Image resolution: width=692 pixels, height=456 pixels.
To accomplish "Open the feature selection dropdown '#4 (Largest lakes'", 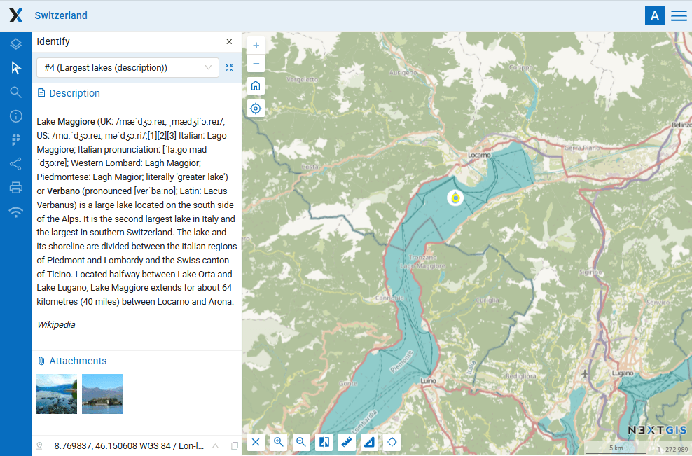I will [x=127, y=68].
